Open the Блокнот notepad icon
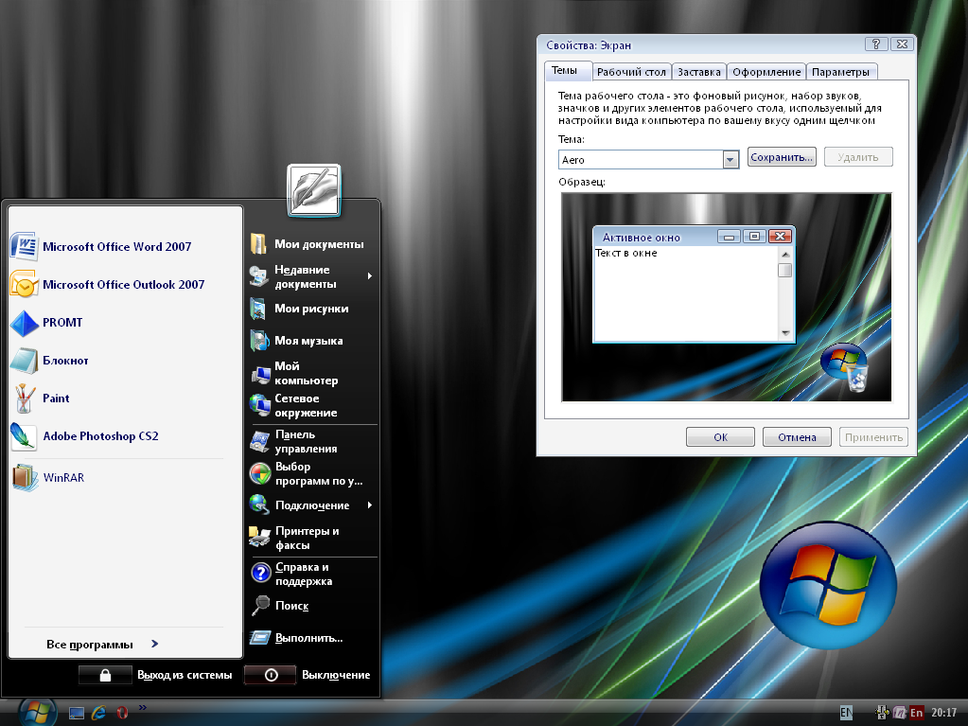 tap(25, 361)
